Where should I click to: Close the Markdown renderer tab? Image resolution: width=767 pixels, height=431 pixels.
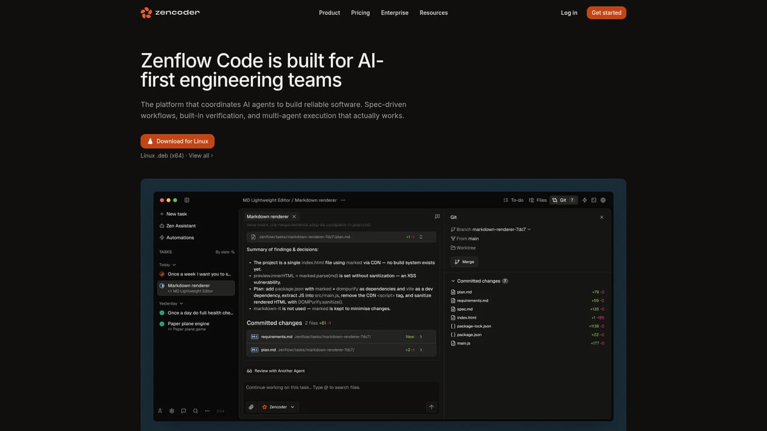pyautogui.click(x=294, y=217)
